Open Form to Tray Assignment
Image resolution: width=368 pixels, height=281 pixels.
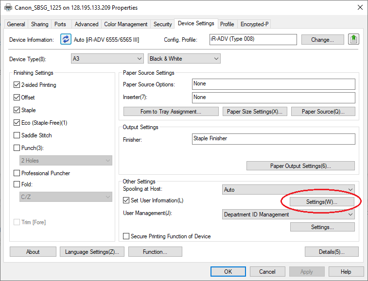click(171, 112)
